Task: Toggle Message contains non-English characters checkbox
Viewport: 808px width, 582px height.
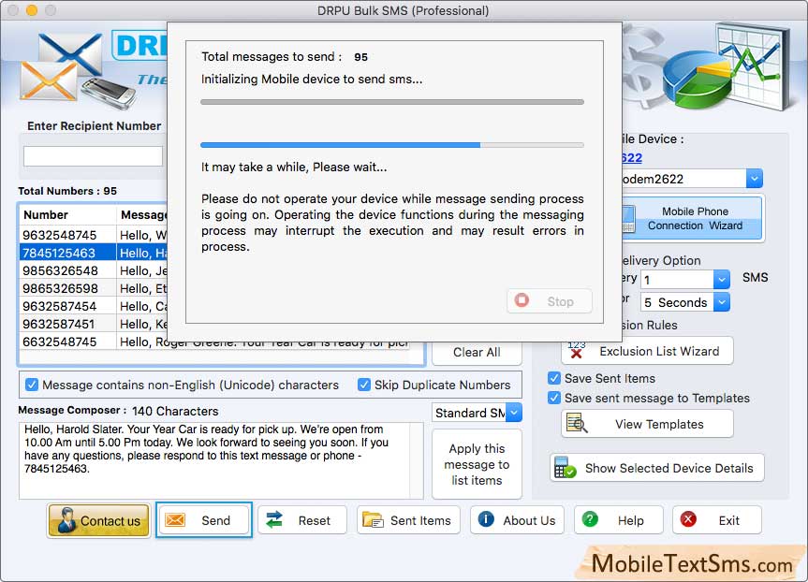Action: tap(32, 385)
